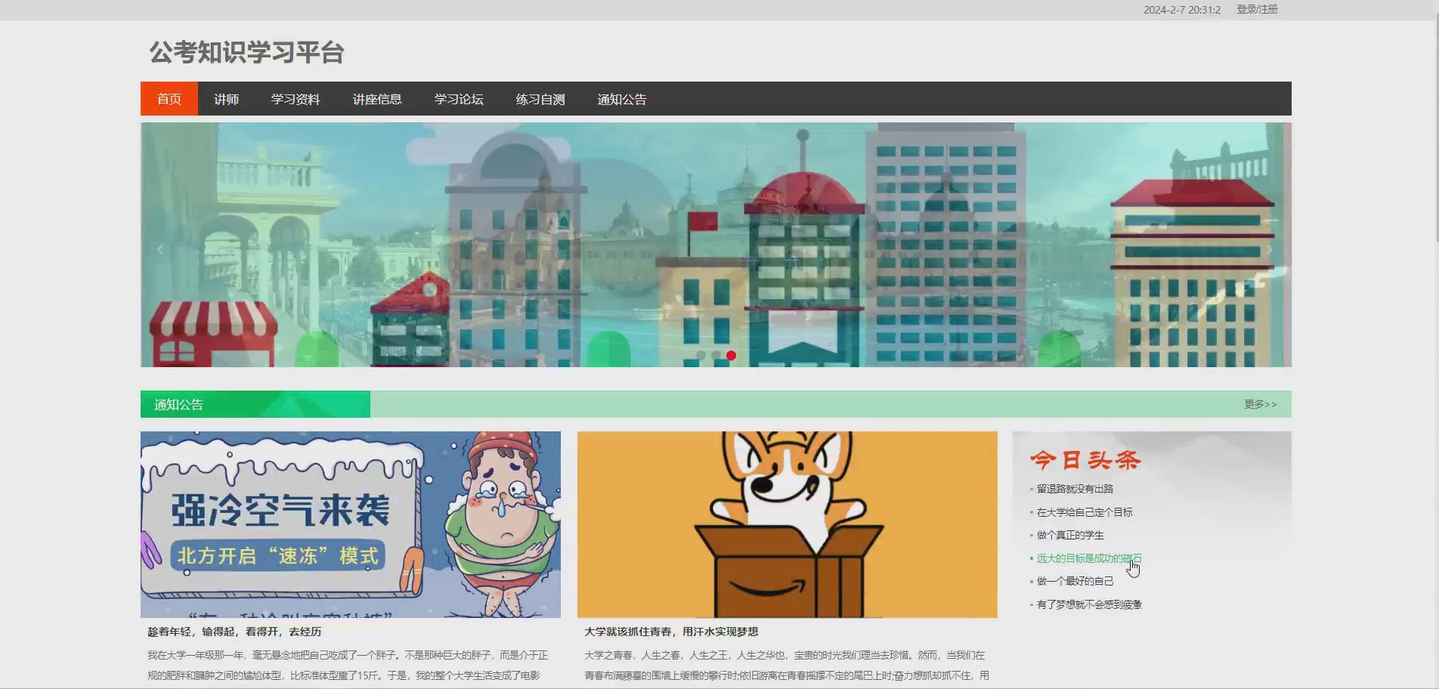The width and height of the screenshot is (1439, 689).
Task: Open the 讲座信息 section
Action: click(x=379, y=98)
